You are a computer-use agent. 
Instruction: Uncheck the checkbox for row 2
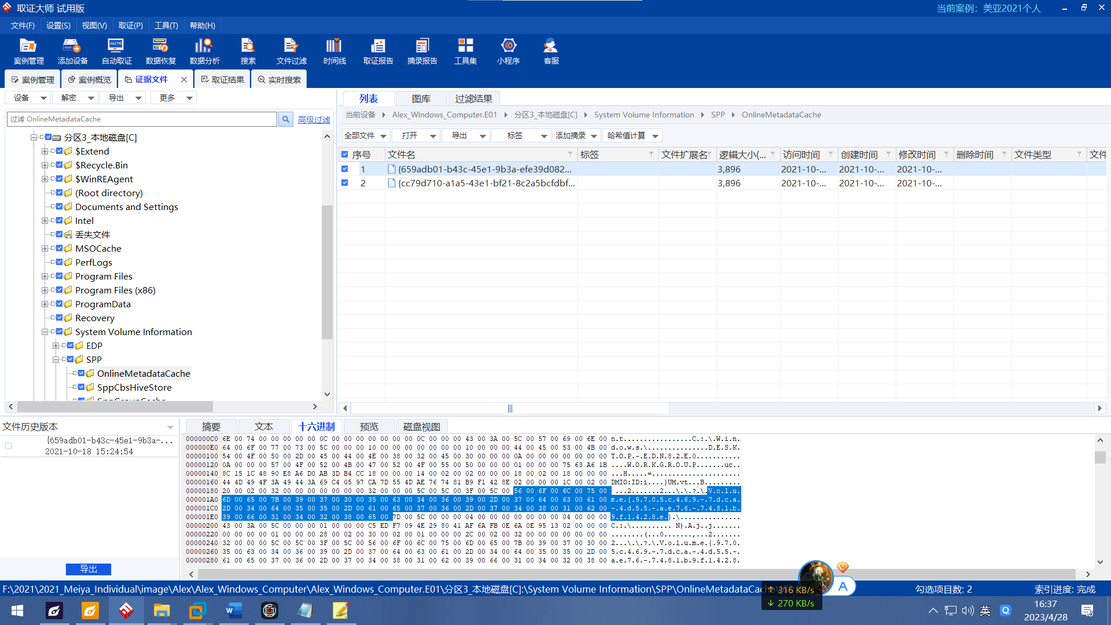345,183
